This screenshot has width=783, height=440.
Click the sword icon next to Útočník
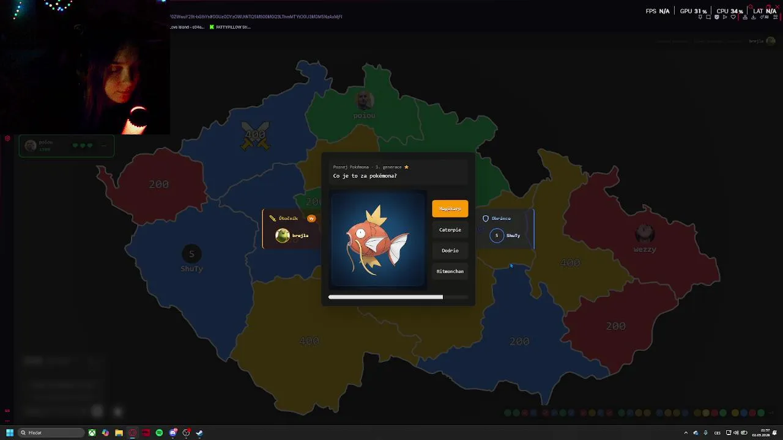click(272, 218)
